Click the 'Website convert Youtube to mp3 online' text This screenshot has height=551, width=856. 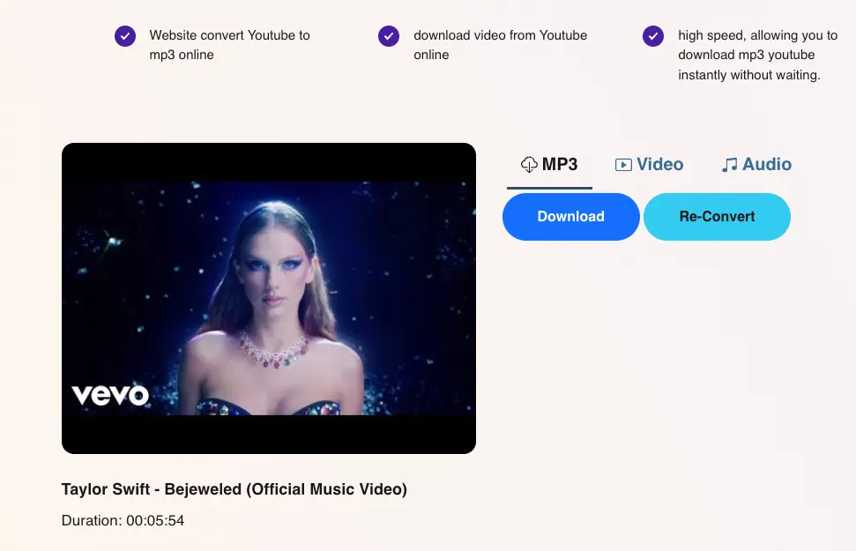(x=230, y=45)
